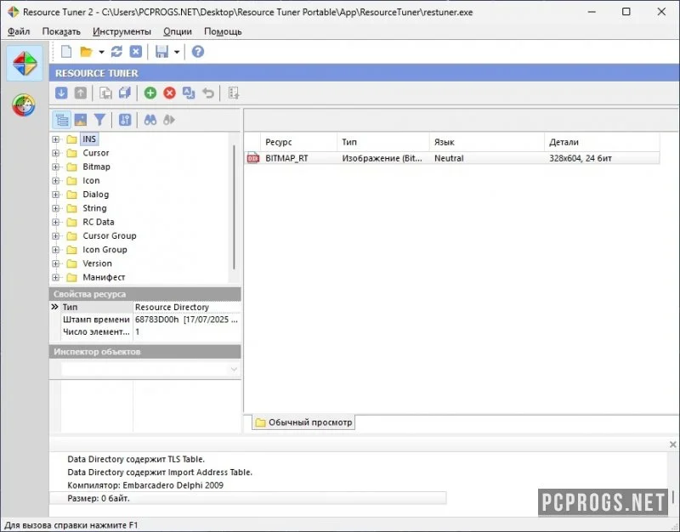Click the list properties icon after Undo
The image size is (680, 532).
pyautogui.click(x=234, y=93)
